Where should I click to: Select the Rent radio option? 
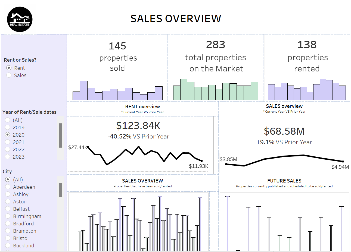pyautogui.click(x=9, y=68)
